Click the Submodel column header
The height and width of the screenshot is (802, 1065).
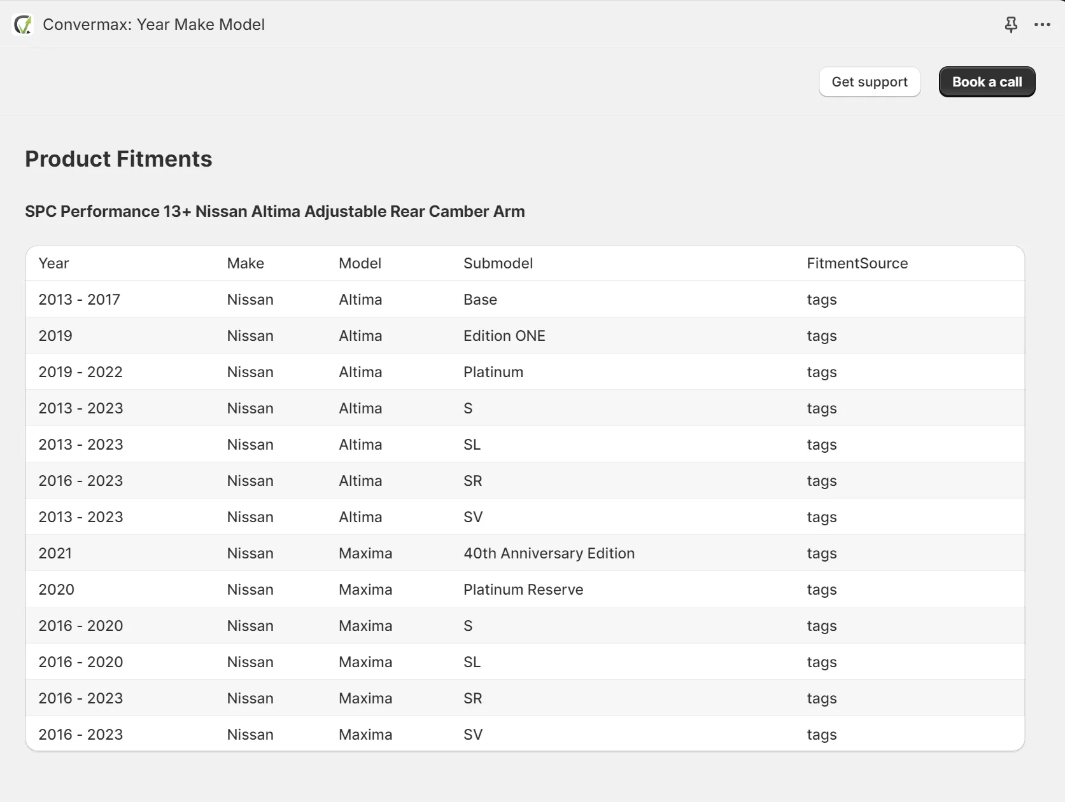[x=498, y=263]
